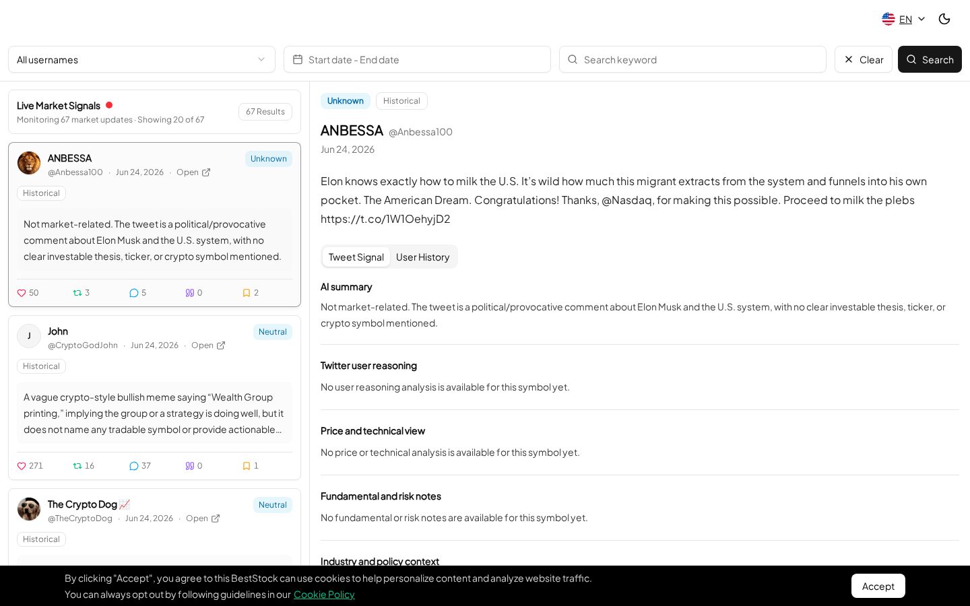Open the Cookie Policy link
This screenshot has height=606, width=970.
coord(324,595)
